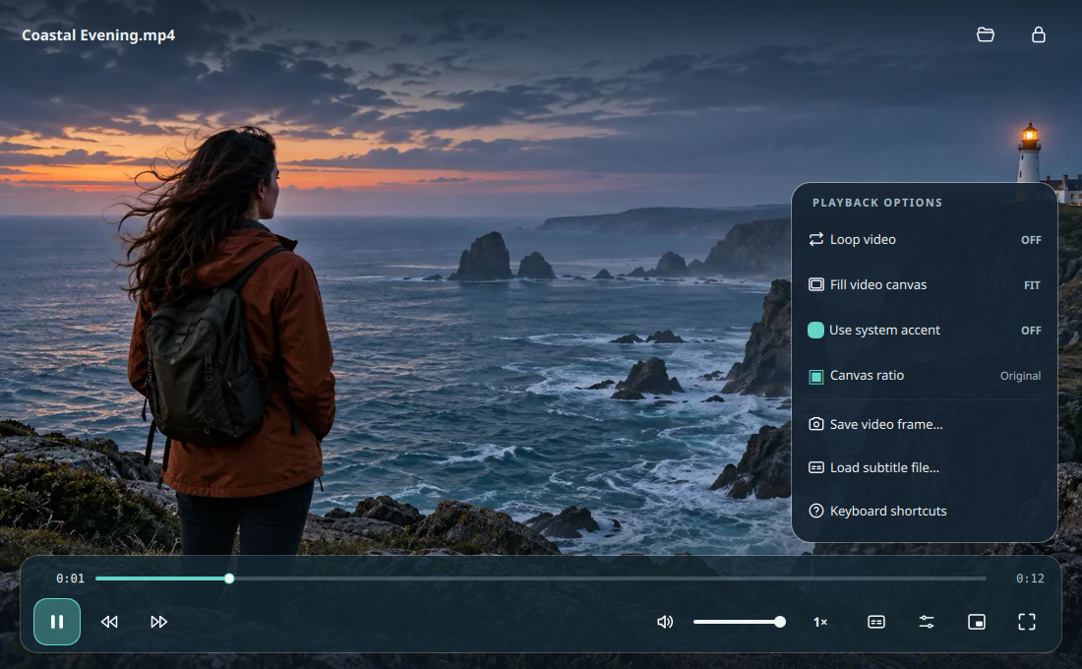Click the PLAYBACK OPTIONS header
This screenshot has height=669, width=1082.
[877, 203]
